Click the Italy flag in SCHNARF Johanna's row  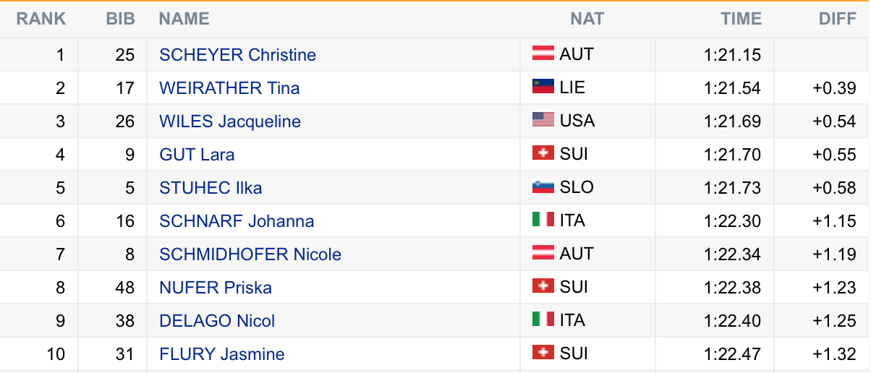543,220
